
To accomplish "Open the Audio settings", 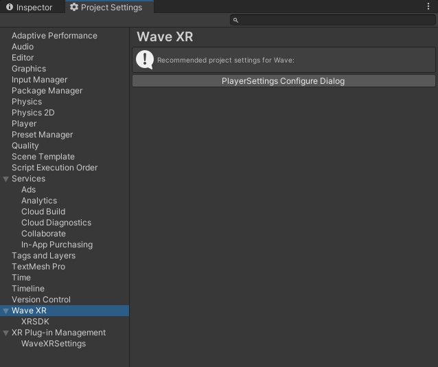I will (23, 47).
